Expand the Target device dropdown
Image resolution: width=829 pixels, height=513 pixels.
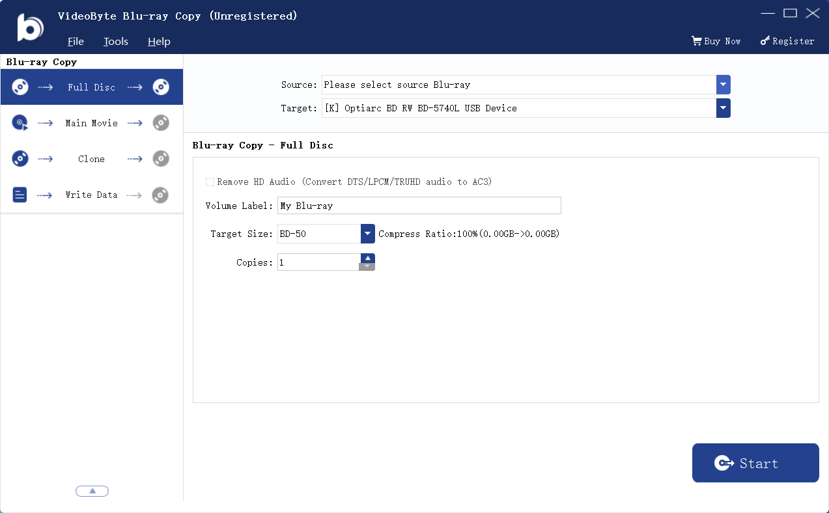click(x=723, y=108)
